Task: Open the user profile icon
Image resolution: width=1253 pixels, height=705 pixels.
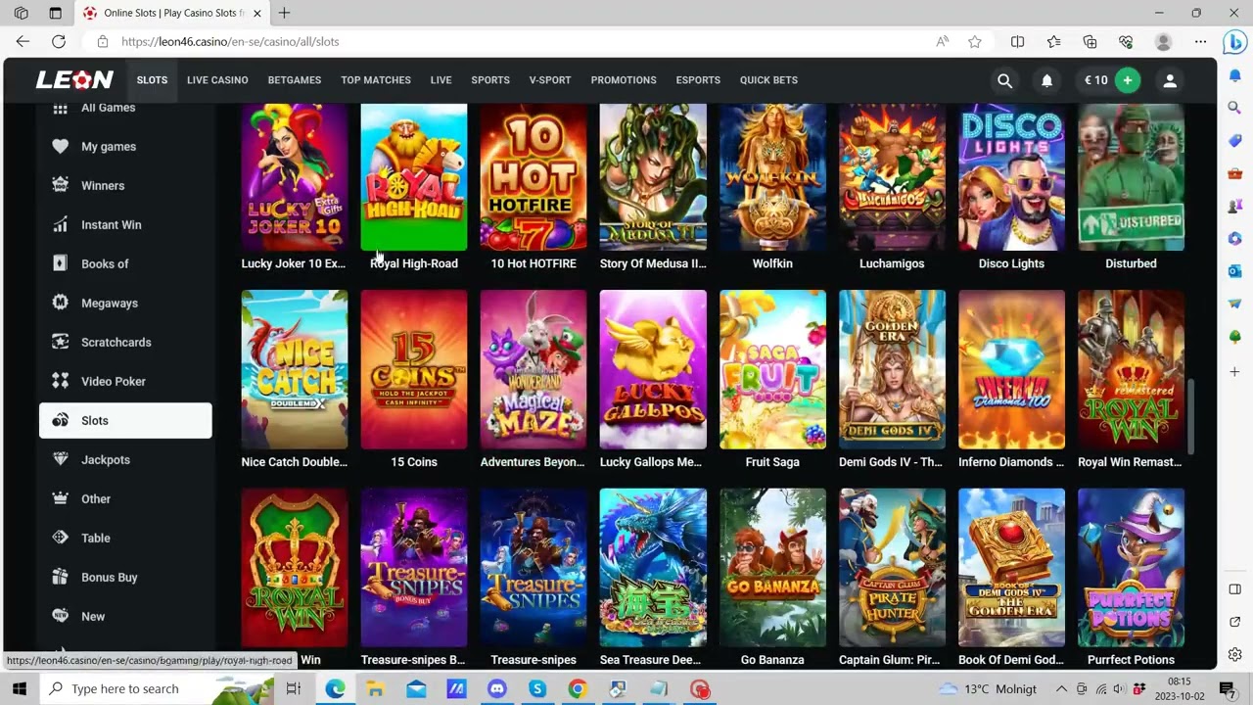Action: click(x=1170, y=80)
